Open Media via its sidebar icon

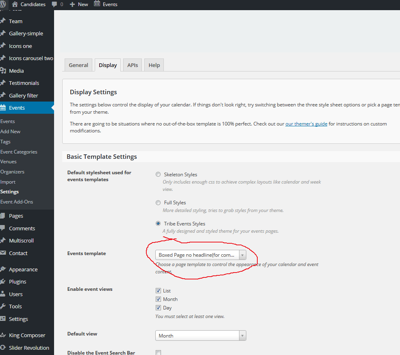(x=3, y=71)
